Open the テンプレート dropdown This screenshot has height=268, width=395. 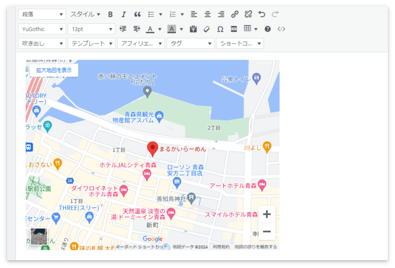pyautogui.click(x=91, y=43)
